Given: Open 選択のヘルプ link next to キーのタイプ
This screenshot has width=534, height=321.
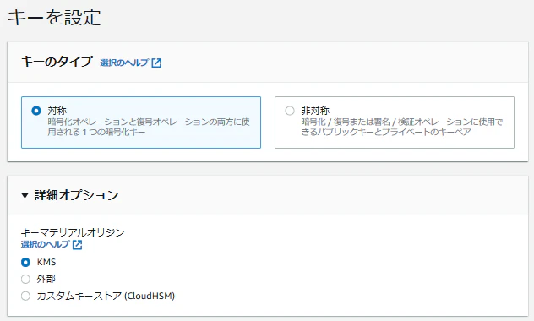Looking at the screenshot, I should pos(124,63).
